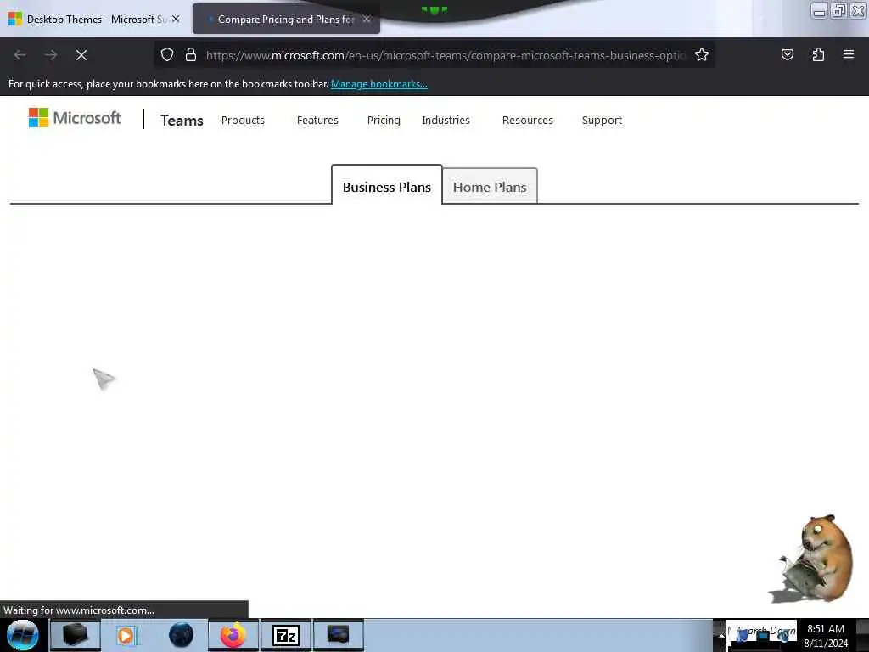The image size is (869, 652).
Task: Open the Features menu
Action: pyautogui.click(x=317, y=121)
